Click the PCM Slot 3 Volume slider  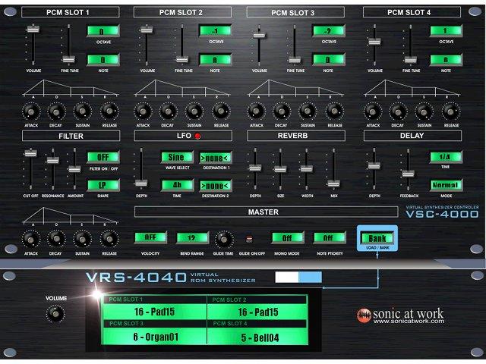[259, 36]
